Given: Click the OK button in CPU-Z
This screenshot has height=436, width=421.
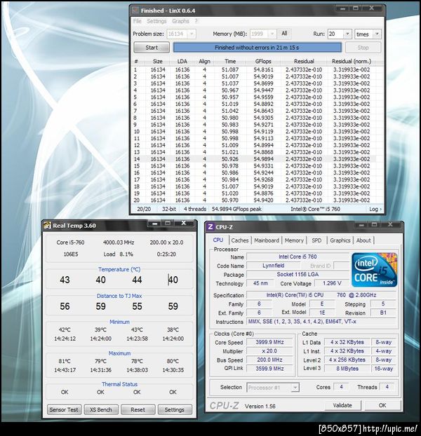Looking at the screenshot, I should 382,405.
